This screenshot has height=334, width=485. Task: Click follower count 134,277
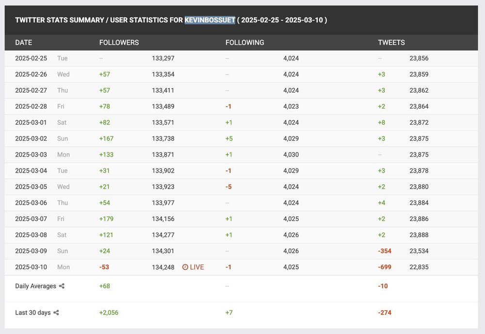163,235
